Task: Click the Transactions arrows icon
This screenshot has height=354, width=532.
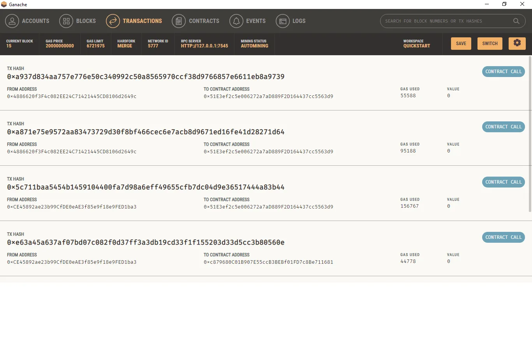Action: click(x=113, y=21)
